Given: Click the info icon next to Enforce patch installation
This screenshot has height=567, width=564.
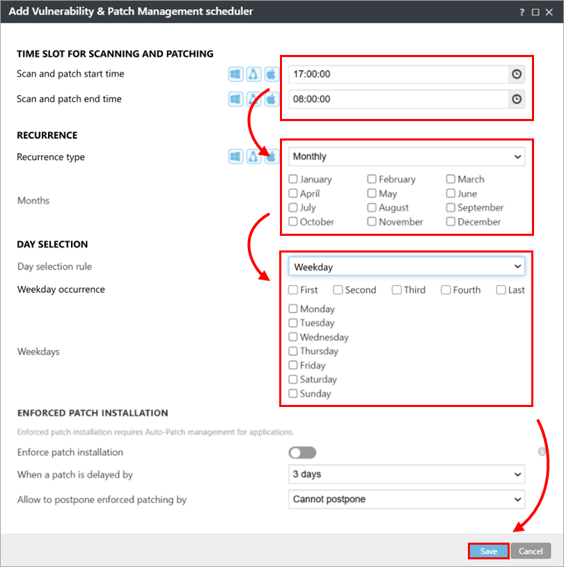Looking at the screenshot, I should pyautogui.click(x=542, y=452).
